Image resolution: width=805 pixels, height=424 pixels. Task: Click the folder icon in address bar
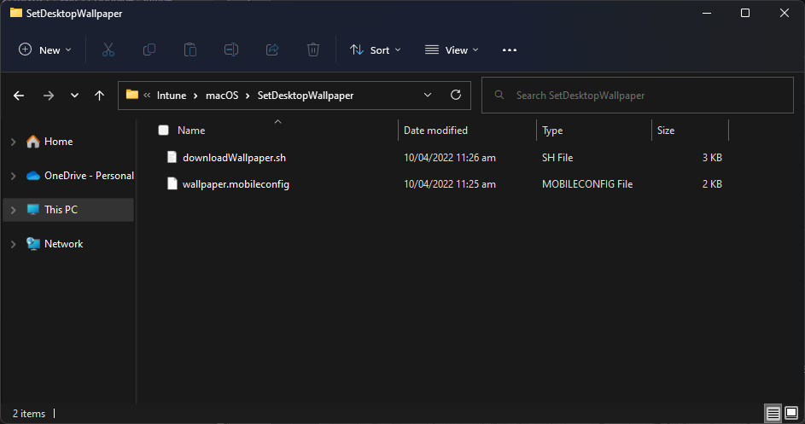[x=132, y=95]
